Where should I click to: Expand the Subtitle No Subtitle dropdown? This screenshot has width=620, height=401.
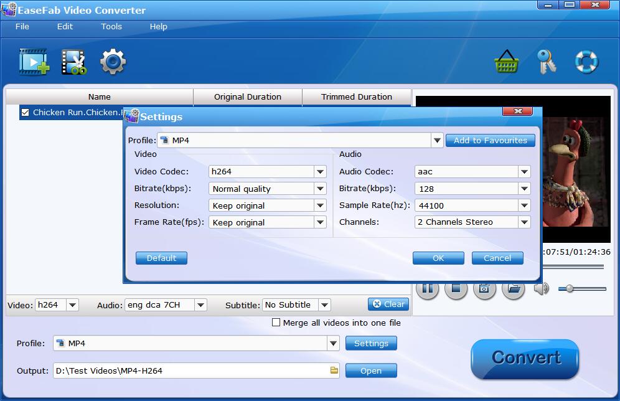pyautogui.click(x=325, y=305)
